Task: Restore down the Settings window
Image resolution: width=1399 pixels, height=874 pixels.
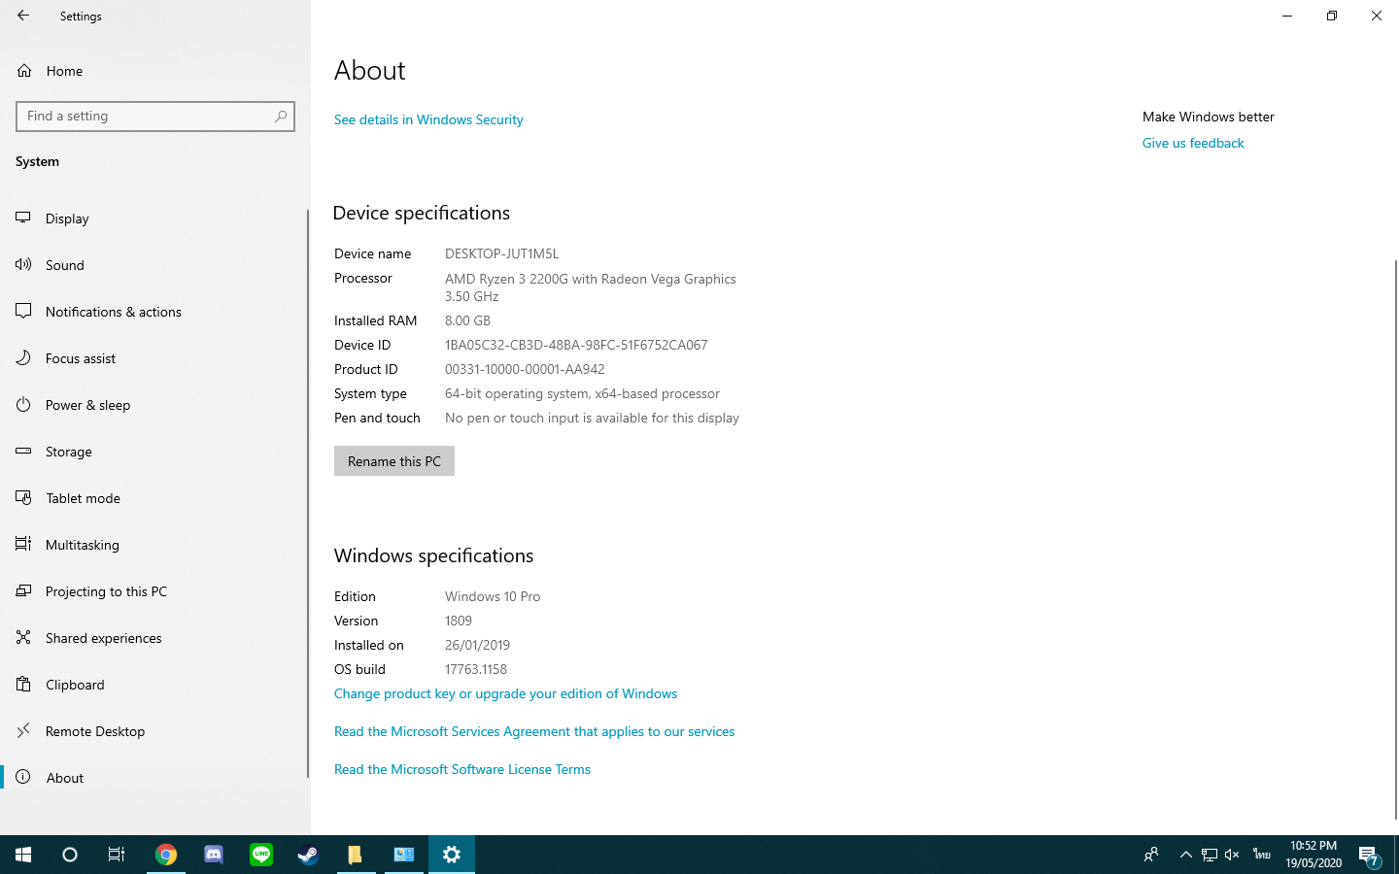Action: point(1332,16)
